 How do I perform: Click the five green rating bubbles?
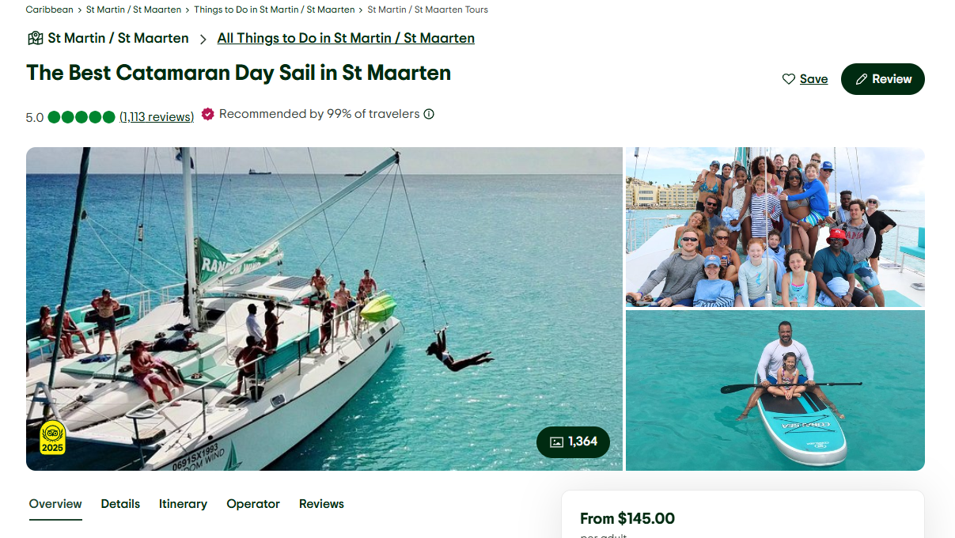point(81,117)
